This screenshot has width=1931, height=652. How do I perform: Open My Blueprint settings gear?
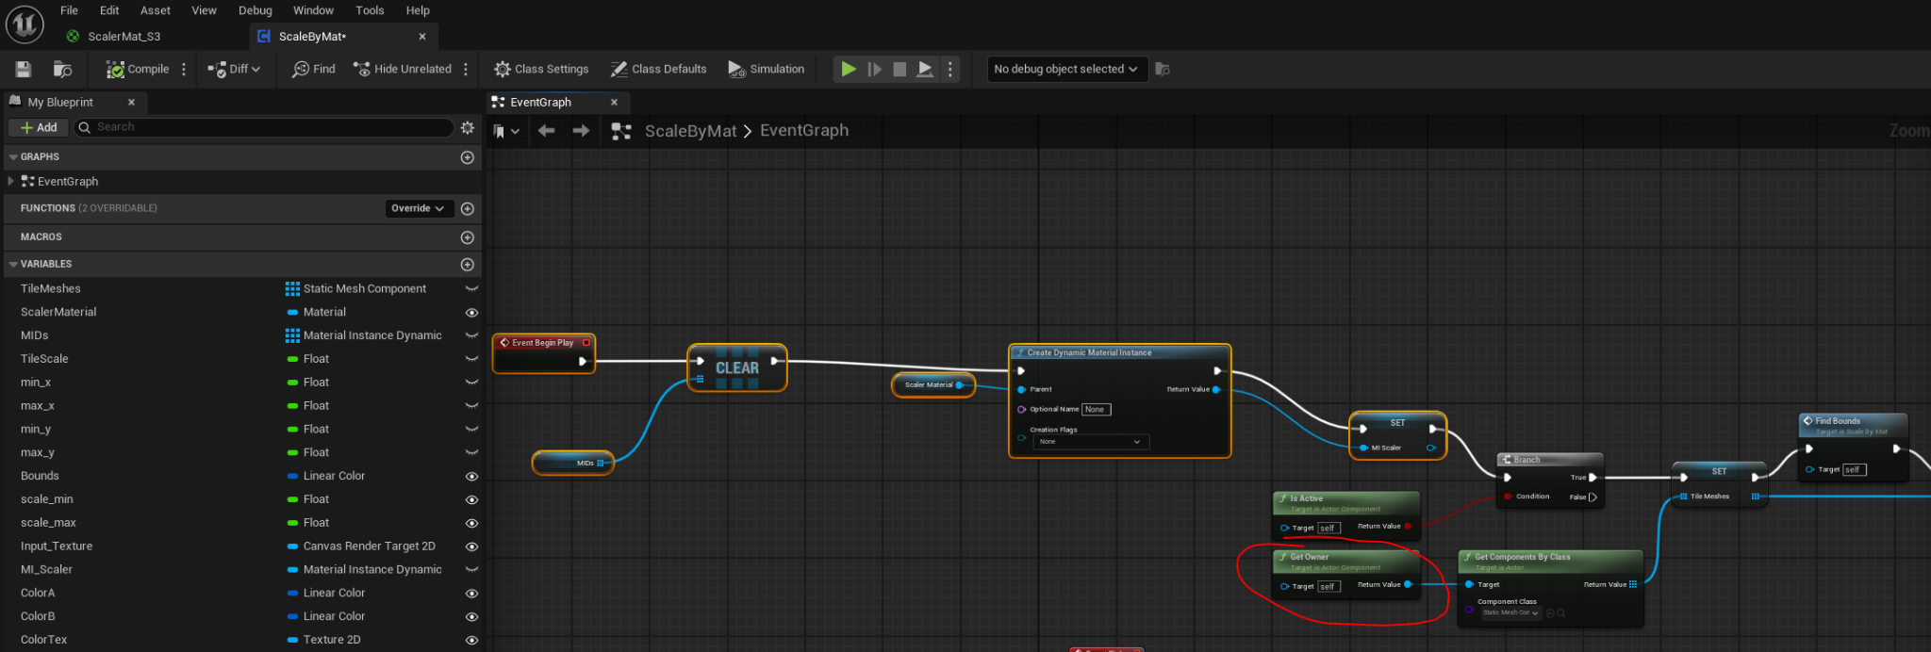point(468,127)
